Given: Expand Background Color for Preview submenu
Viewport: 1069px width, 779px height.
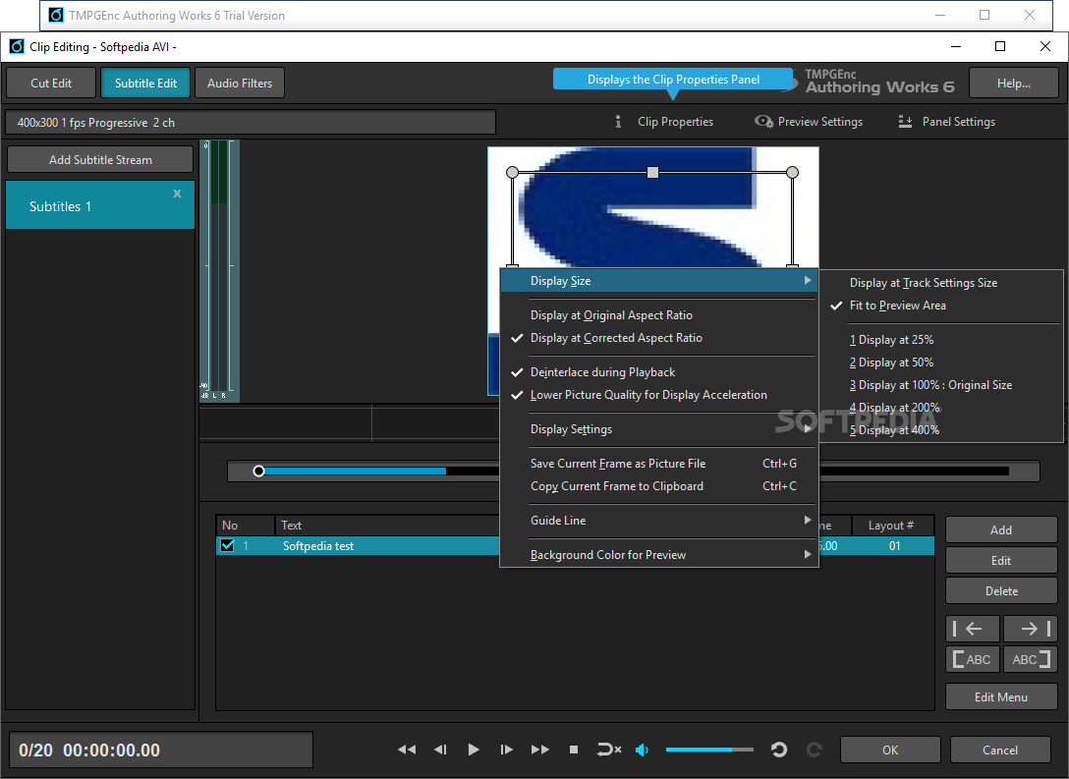Looking at the screenshot, I should click(x=658, y=555).
